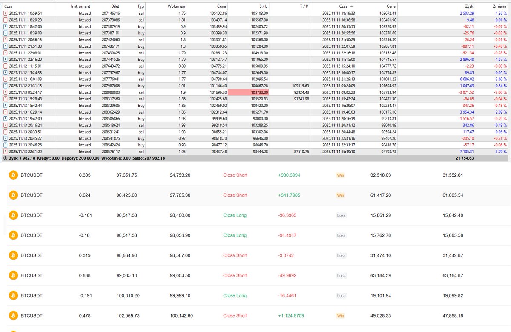
Task: Click the trade icon for 2025.11.12 21:31:15
Action: tap(5, 86)
